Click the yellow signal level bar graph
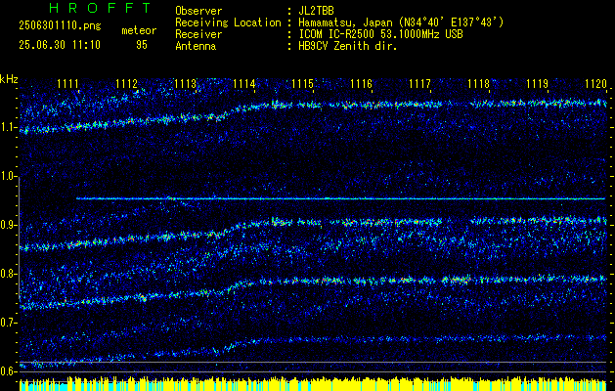The image size is (615, 391). pyautogui.click(x=313, y=384)
